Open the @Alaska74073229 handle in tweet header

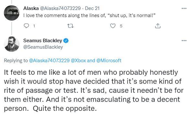tap(60, 8)
